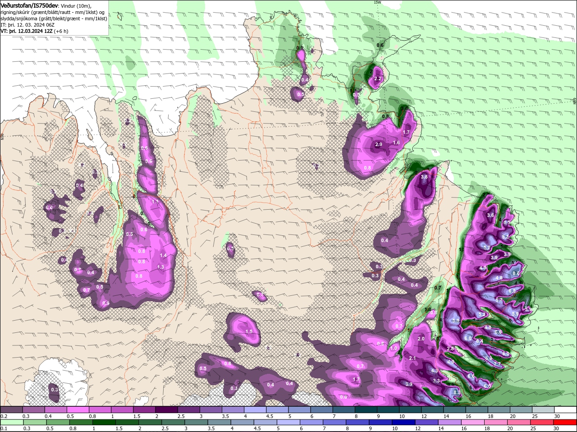The width and height of the screenshot is (577, 432).
Task: Click the map value 5.2
Action: click(x=481, y=314)
